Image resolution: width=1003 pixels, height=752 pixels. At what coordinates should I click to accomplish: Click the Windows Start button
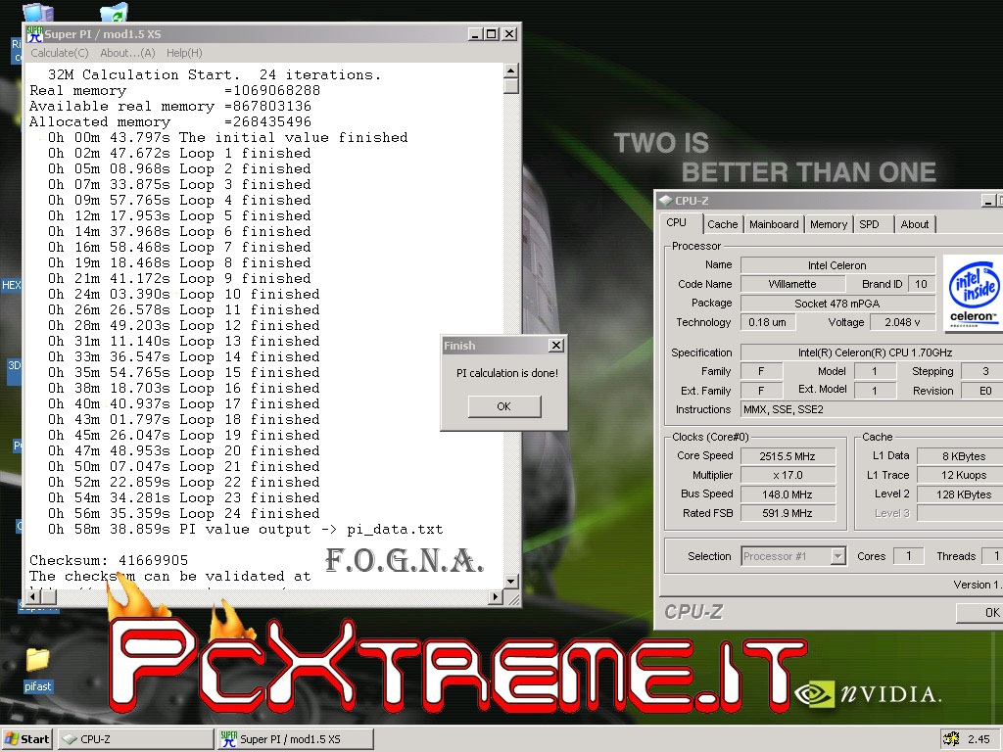(x=26, y=739)
